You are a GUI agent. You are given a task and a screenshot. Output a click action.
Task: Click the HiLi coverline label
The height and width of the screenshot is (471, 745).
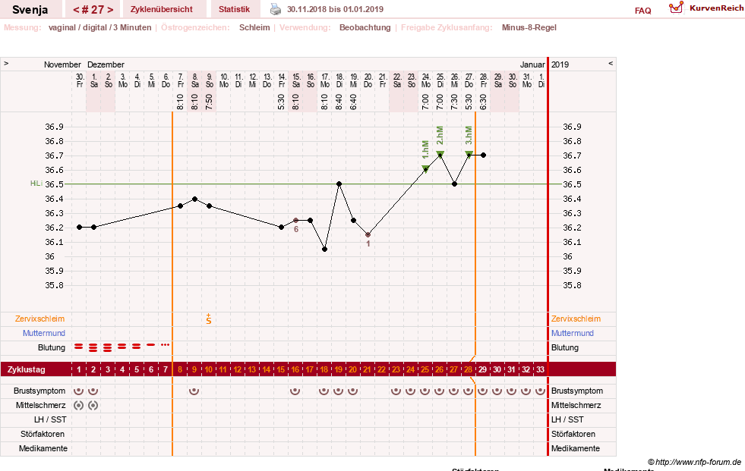(36, 184)
